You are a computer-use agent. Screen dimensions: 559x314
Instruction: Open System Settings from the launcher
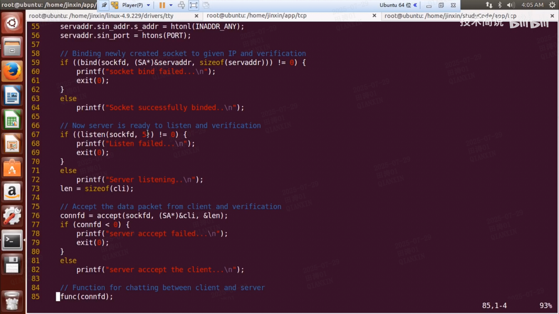point(12,216)
